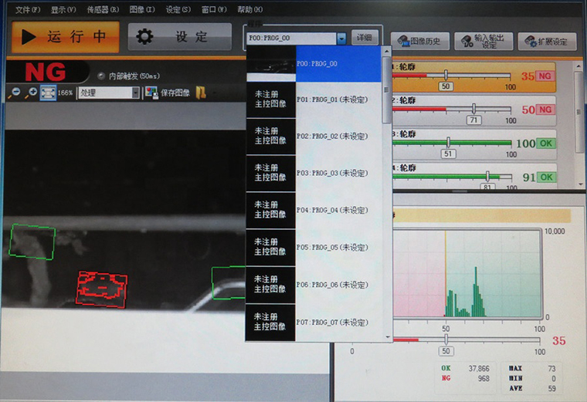The image size is (587, 402).
Task: Click the fit-to-window icon beside 166%
Action: click(48, 93)
